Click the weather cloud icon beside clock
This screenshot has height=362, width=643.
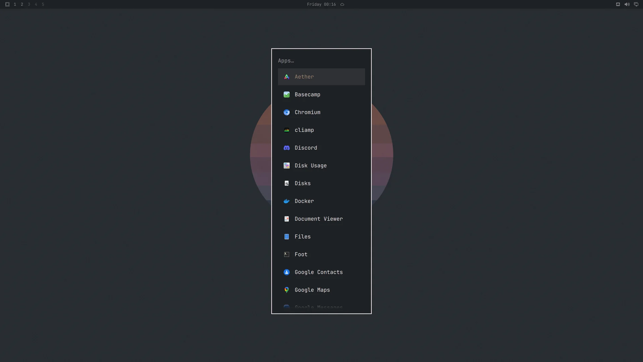click(x=342, y=4)
